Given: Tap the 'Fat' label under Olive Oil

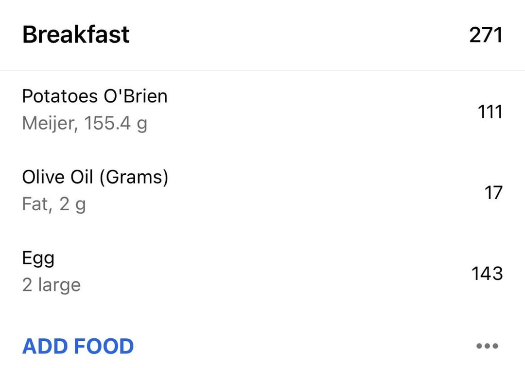Looking at the screenshot, I should [37, 204].
